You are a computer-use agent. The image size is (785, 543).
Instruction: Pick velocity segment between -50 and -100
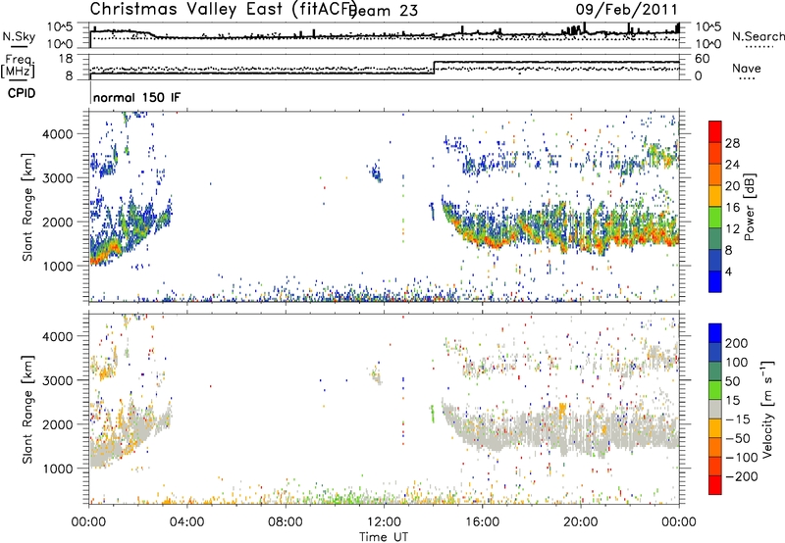(715, 448)
